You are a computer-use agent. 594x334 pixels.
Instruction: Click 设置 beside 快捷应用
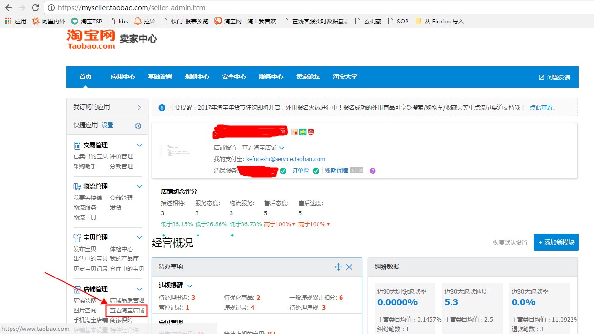(x=108, y=125)
